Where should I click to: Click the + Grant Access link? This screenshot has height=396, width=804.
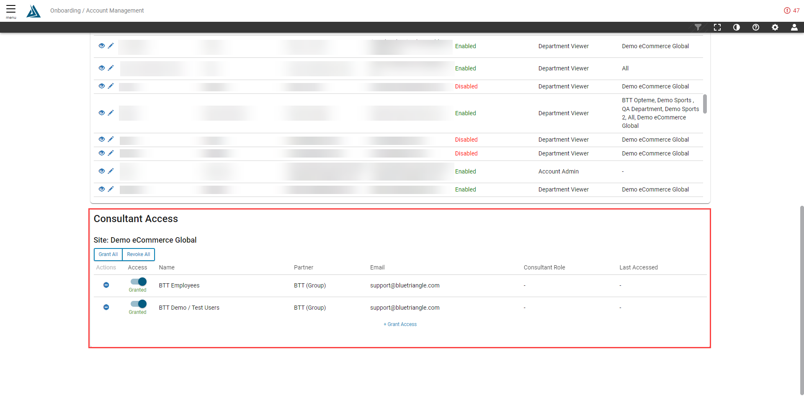400,324
